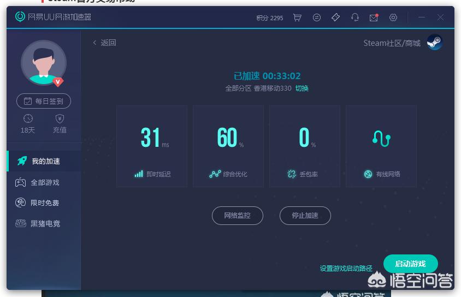This screenshot has height=297, width=461.
Task: Click the graph icon by 综合优化
Action: [215, 174]
